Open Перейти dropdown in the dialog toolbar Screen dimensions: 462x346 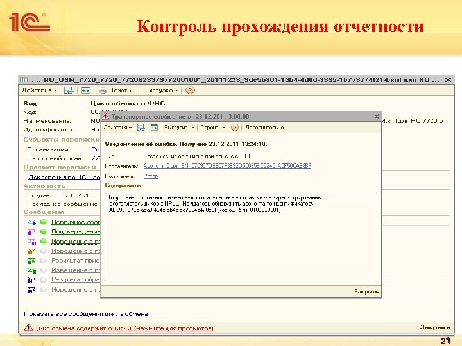pyautogui.click(x=212, y=128)
